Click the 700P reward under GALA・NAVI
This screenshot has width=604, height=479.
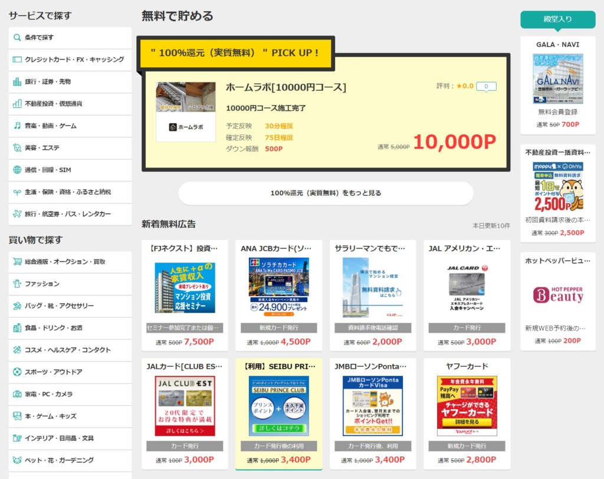[x=570, y=124]
